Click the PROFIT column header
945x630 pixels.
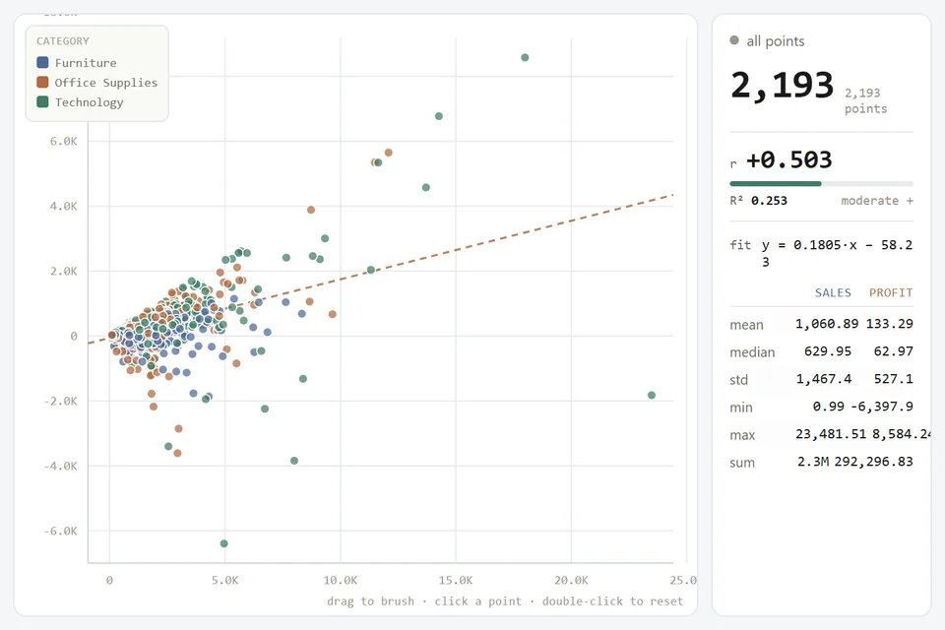point(891,293)
